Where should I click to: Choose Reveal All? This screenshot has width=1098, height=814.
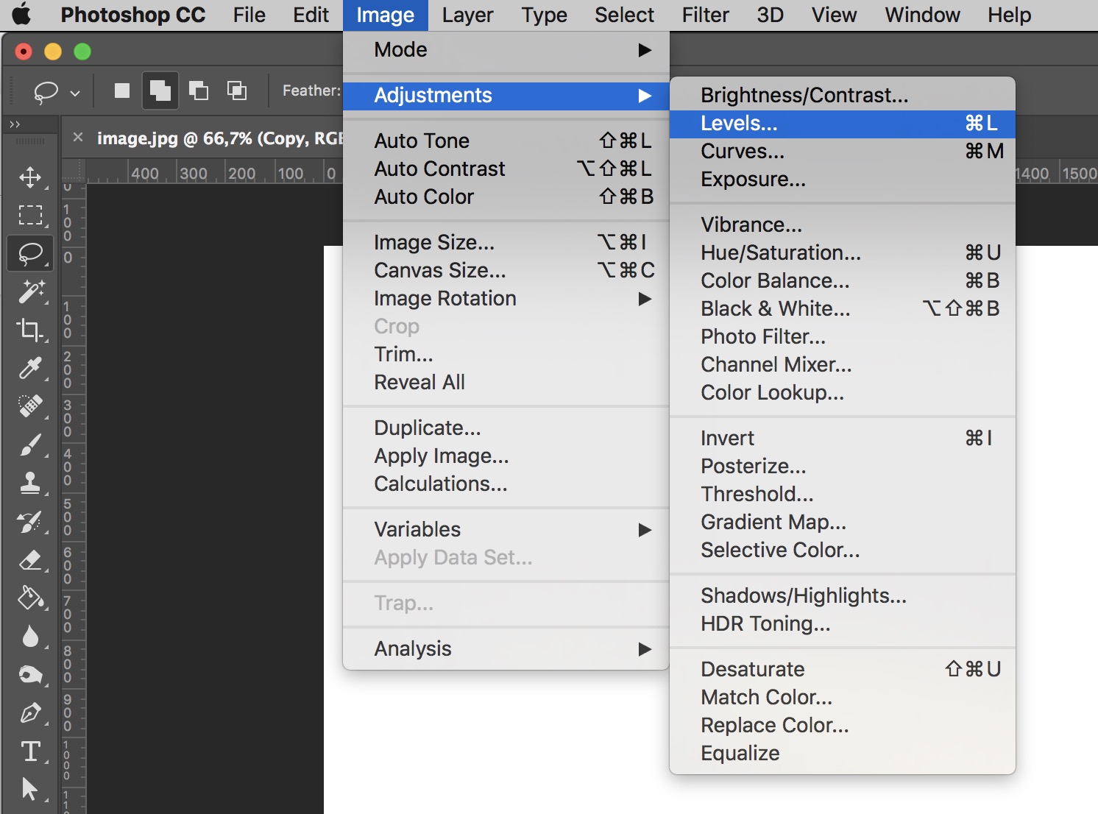(506, 383)
